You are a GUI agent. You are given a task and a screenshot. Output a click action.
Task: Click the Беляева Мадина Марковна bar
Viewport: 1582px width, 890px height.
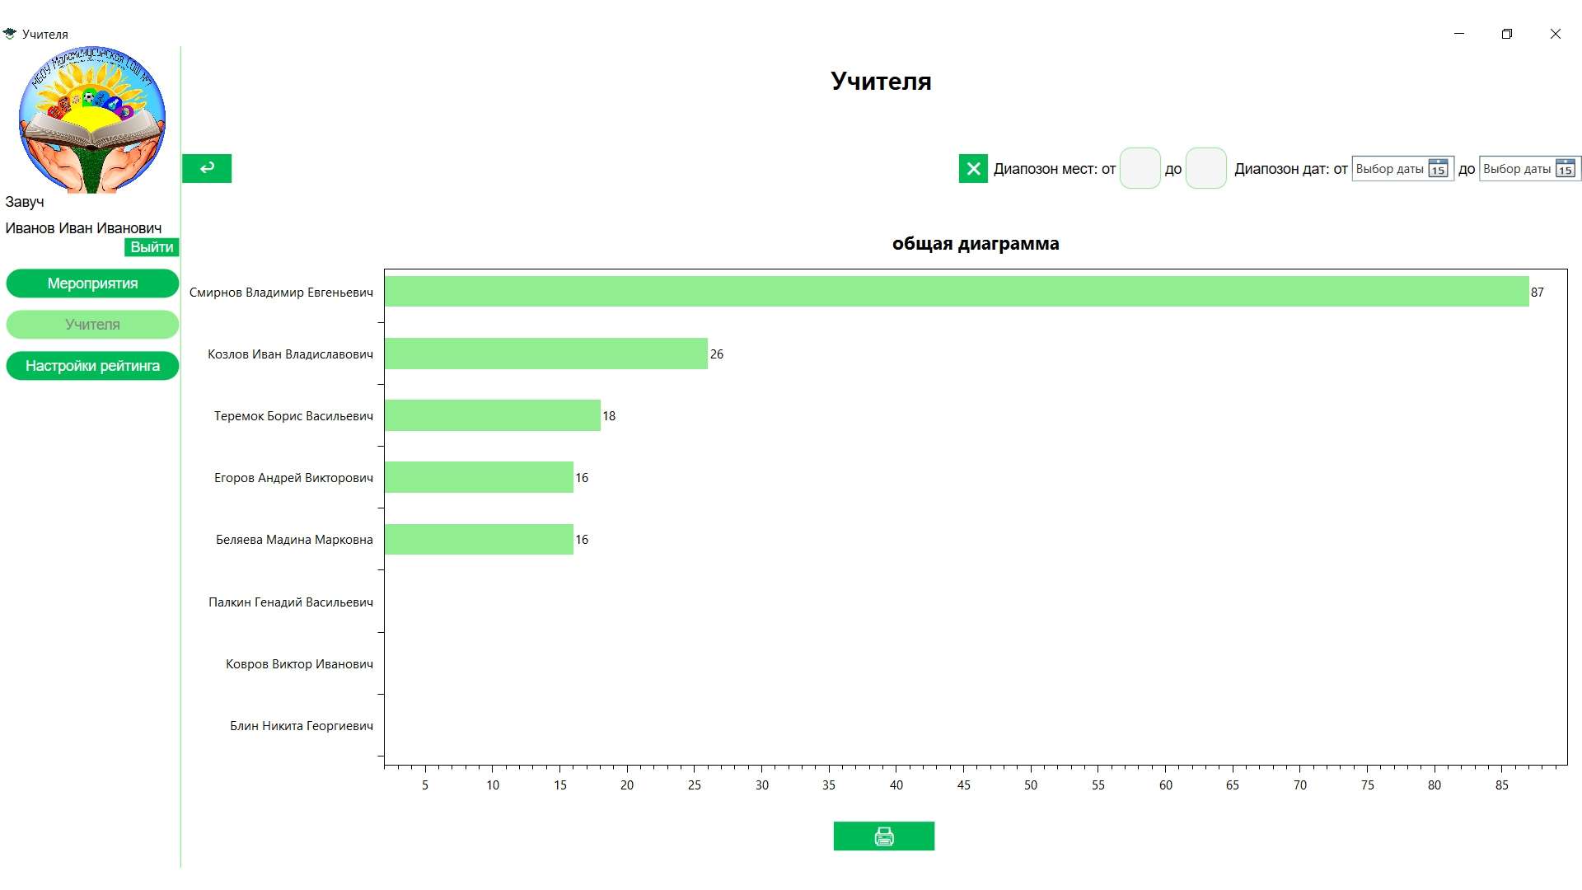479,539
